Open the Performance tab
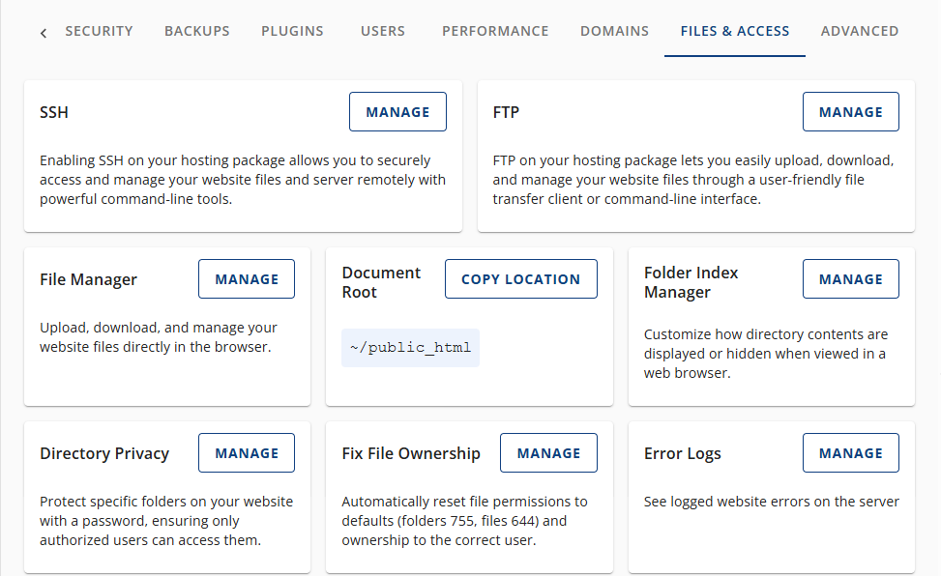This screenshot has height=576, width=941. tap(495, 31)
